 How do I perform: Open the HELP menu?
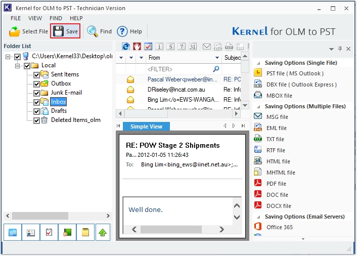coord(76,18)
